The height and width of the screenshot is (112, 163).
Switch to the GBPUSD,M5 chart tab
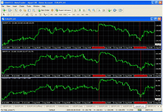click(x=50, y=106)
